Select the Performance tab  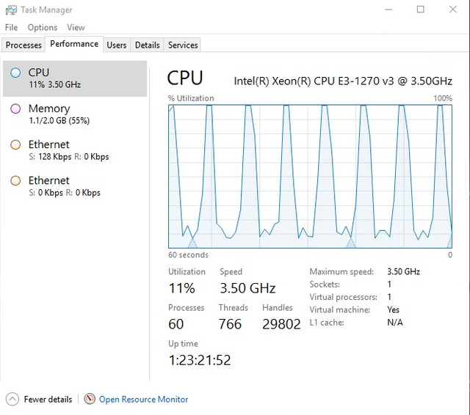(x=74, y=44)
